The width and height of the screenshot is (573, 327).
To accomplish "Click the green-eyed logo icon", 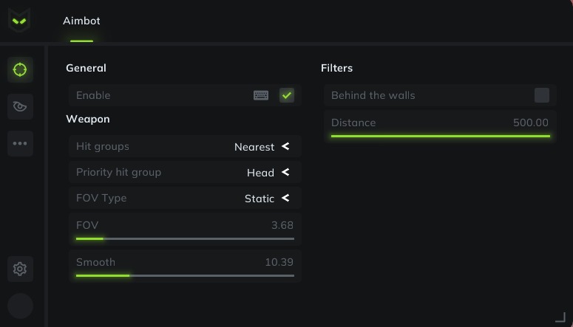I will [x=19, y=20].
